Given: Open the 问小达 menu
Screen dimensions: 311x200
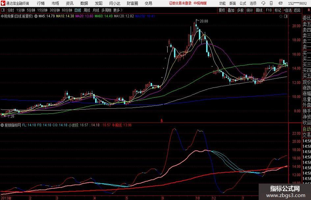Looking at the screenshot, I should [x=115, y=3].
